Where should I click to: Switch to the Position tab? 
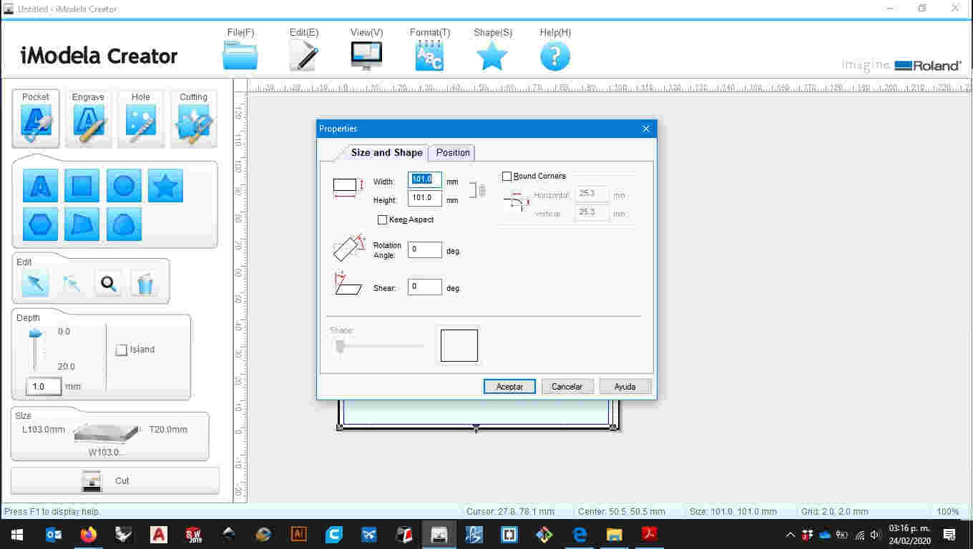click(453, 152)
